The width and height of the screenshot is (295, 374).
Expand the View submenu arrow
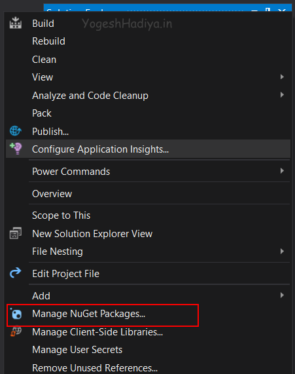282,77
